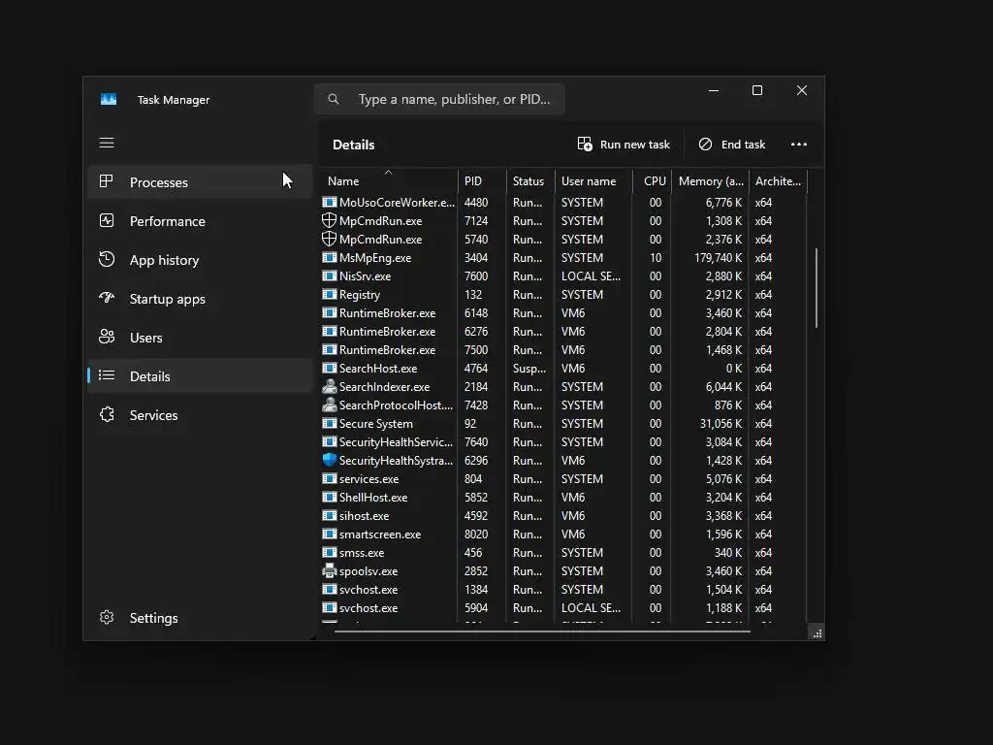993x745 pixels.
Task: Click the Services puzzle icon
Action: click(107, 414)
